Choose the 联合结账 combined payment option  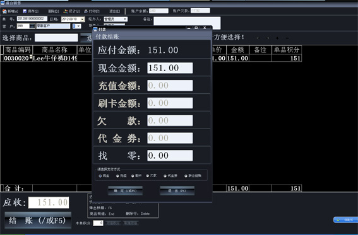click(x=186, y=176)
